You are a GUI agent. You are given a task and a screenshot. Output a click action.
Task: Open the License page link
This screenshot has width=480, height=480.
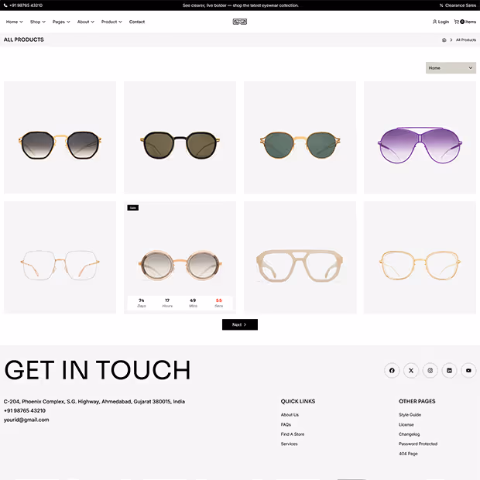pos(406,424)
